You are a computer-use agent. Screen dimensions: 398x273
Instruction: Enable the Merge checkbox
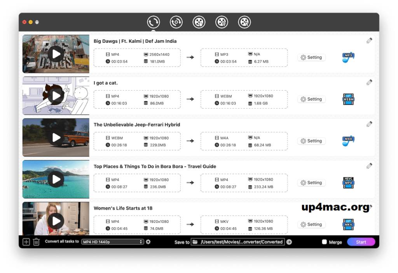[x=325, y=242]
